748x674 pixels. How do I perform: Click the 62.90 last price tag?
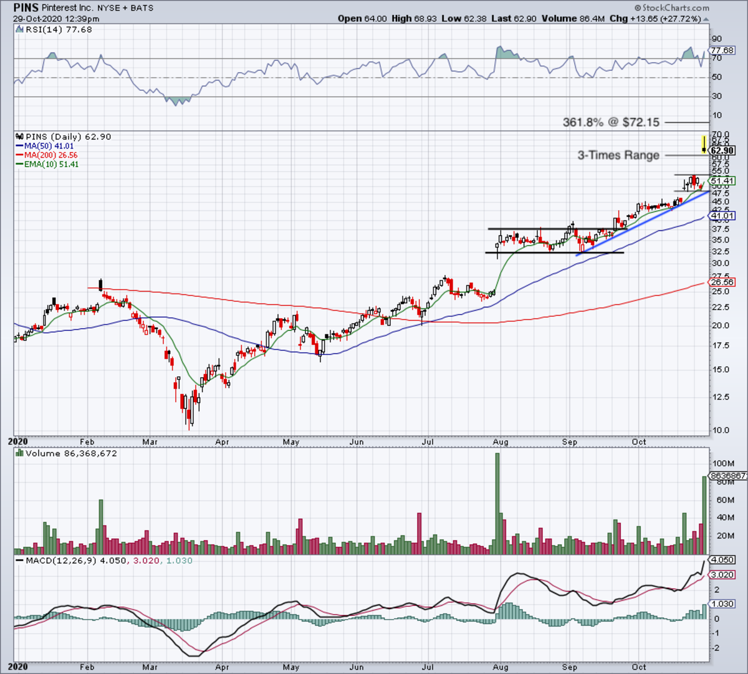click(x=722, y=150)
